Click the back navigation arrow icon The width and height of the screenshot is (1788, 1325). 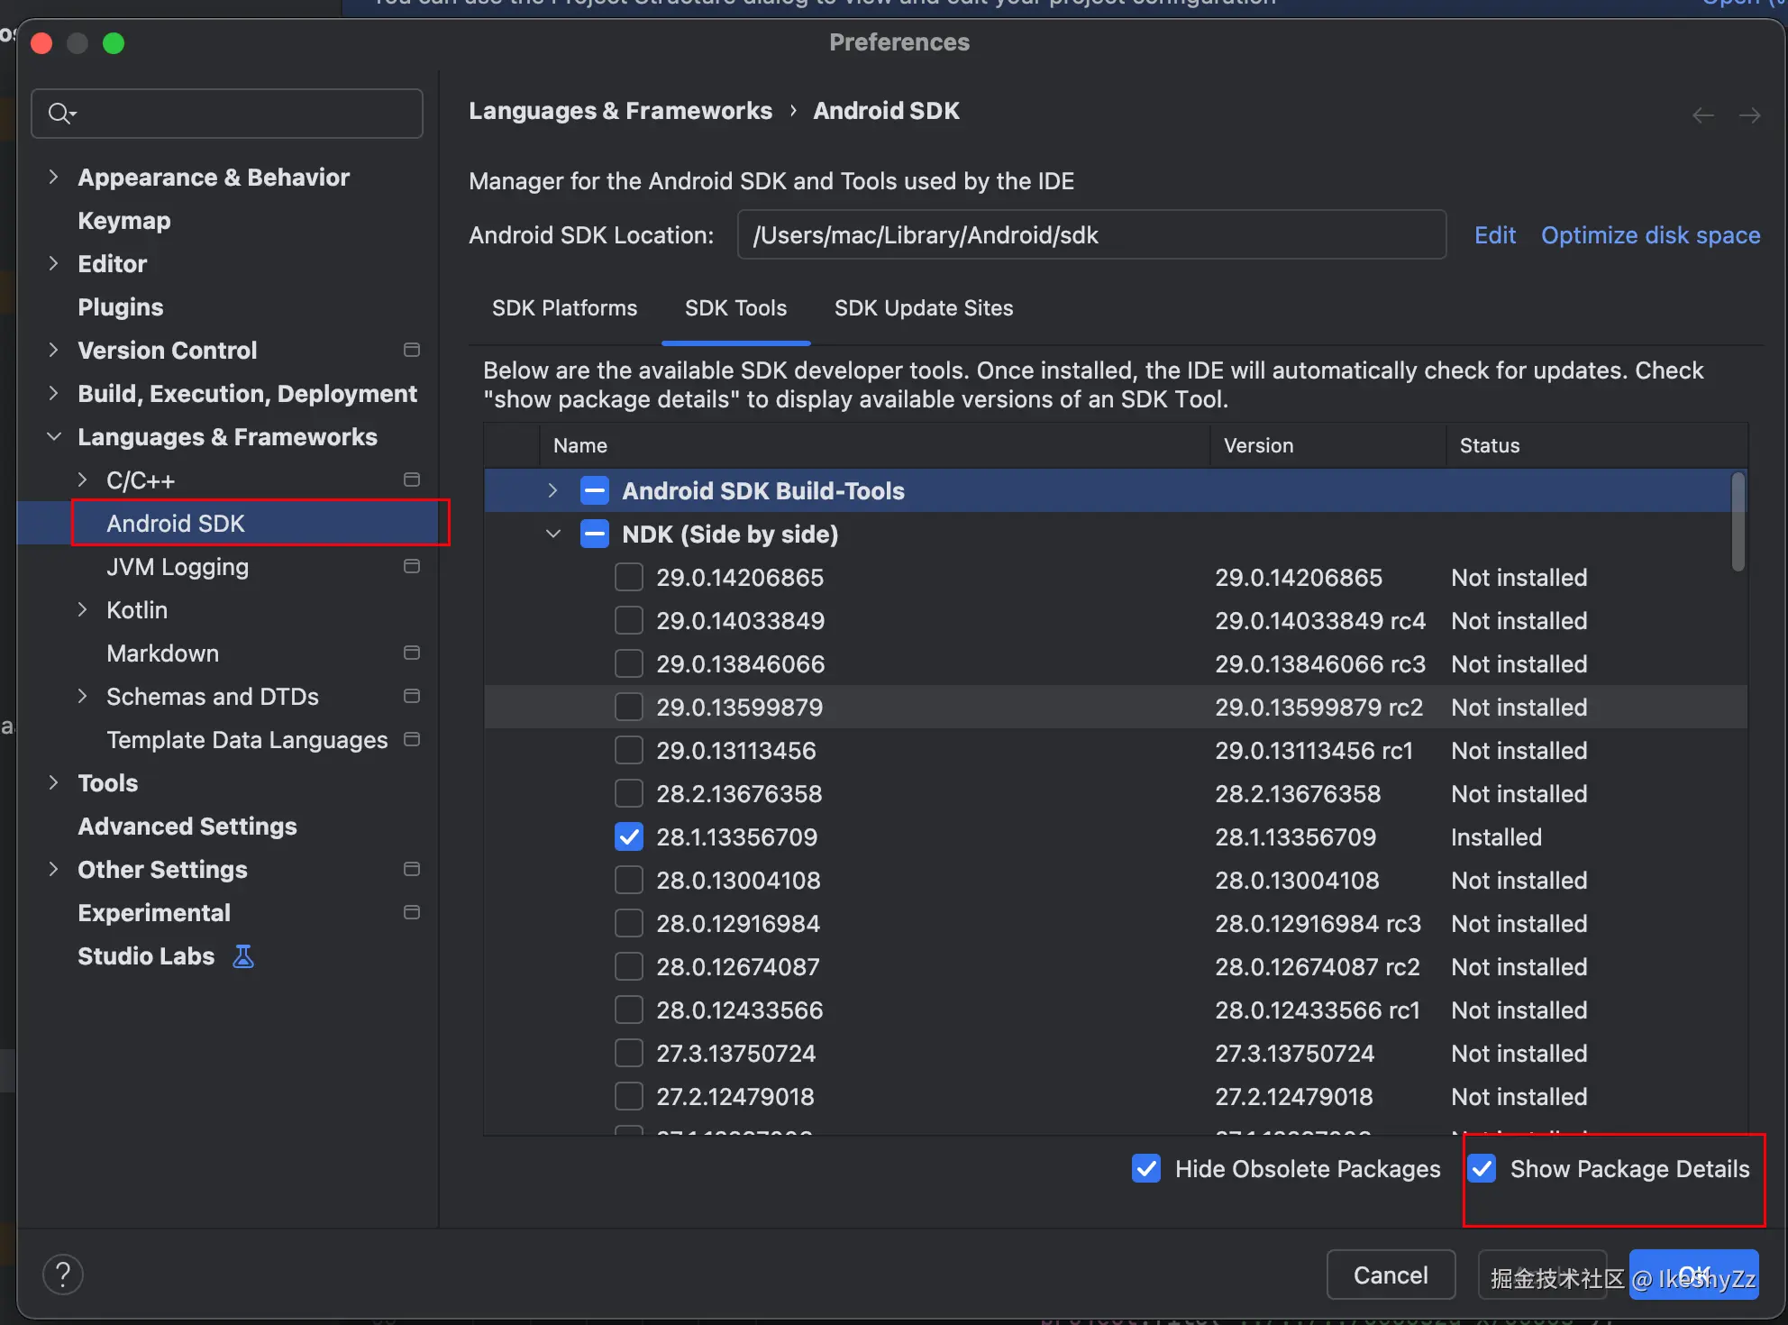(1702, 115)
